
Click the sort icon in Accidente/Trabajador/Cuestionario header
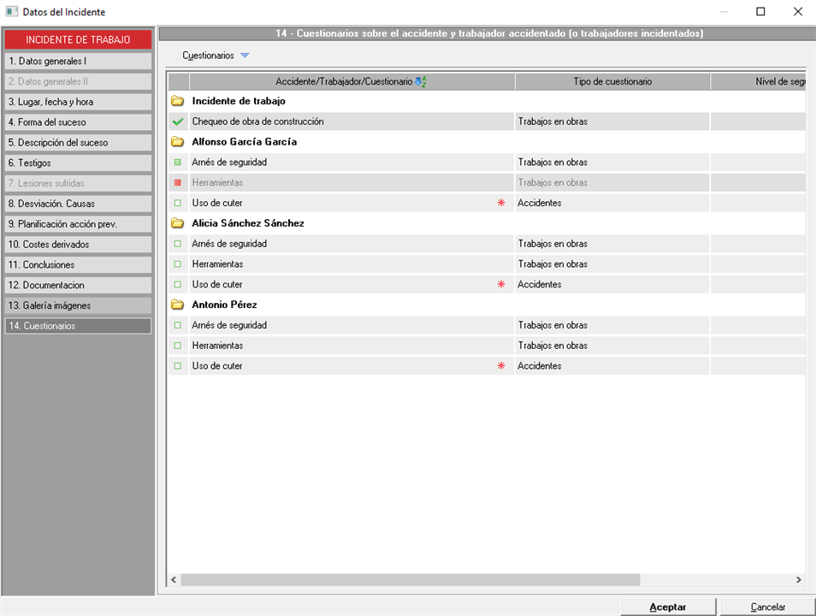coord(420,81)
